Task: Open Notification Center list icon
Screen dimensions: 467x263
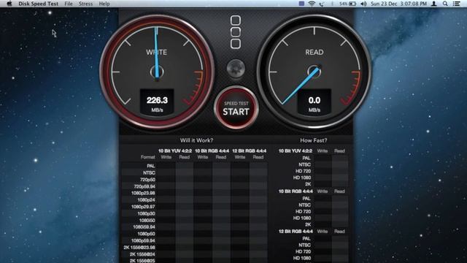Action: pyautogui.click(x=456, y=4)
